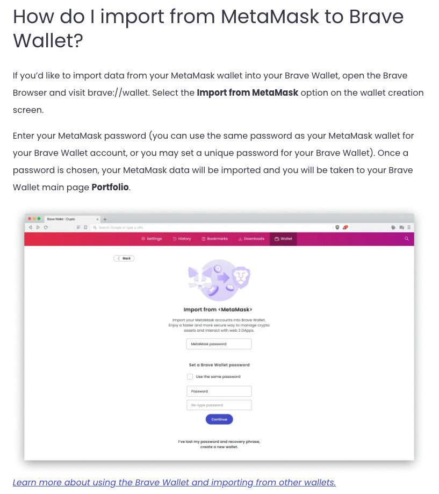Open Learn more about Brave Wallet link
439x494 pixels.
[174, 482]
